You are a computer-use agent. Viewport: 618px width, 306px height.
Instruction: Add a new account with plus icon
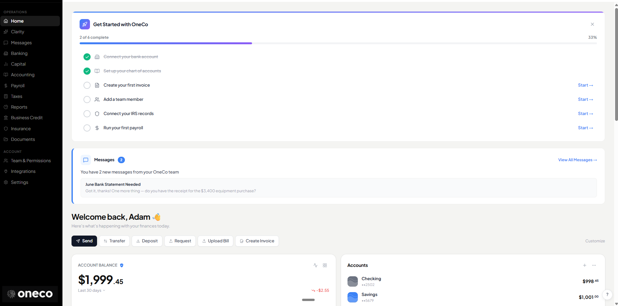(x=585, y=265)
